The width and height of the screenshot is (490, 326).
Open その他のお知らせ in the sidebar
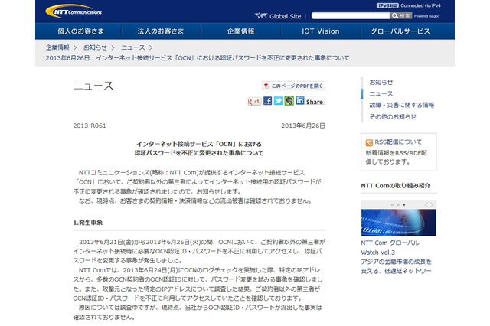tap(394, 116)
